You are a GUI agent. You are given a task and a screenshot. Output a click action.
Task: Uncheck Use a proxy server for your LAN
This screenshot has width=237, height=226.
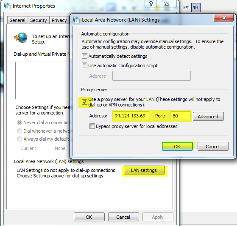[84, 102]
